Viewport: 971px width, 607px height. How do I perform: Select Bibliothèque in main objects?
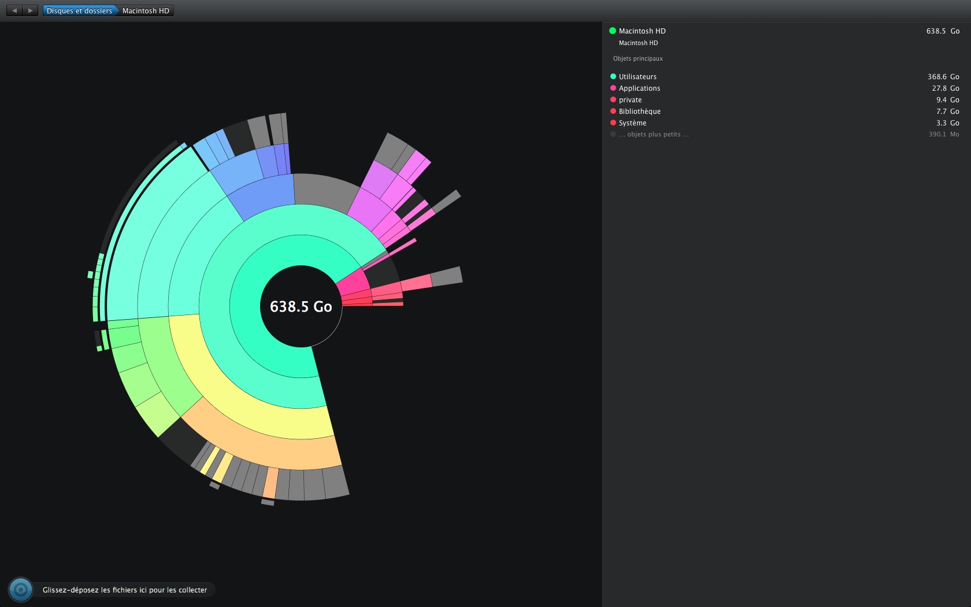pos(639,111)
